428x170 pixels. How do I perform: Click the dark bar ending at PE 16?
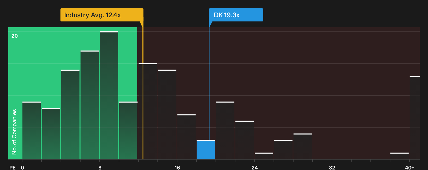pyautogui.click(x=167, y=114)
